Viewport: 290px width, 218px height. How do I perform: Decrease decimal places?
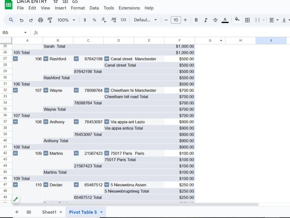click(x=104, y=20)
